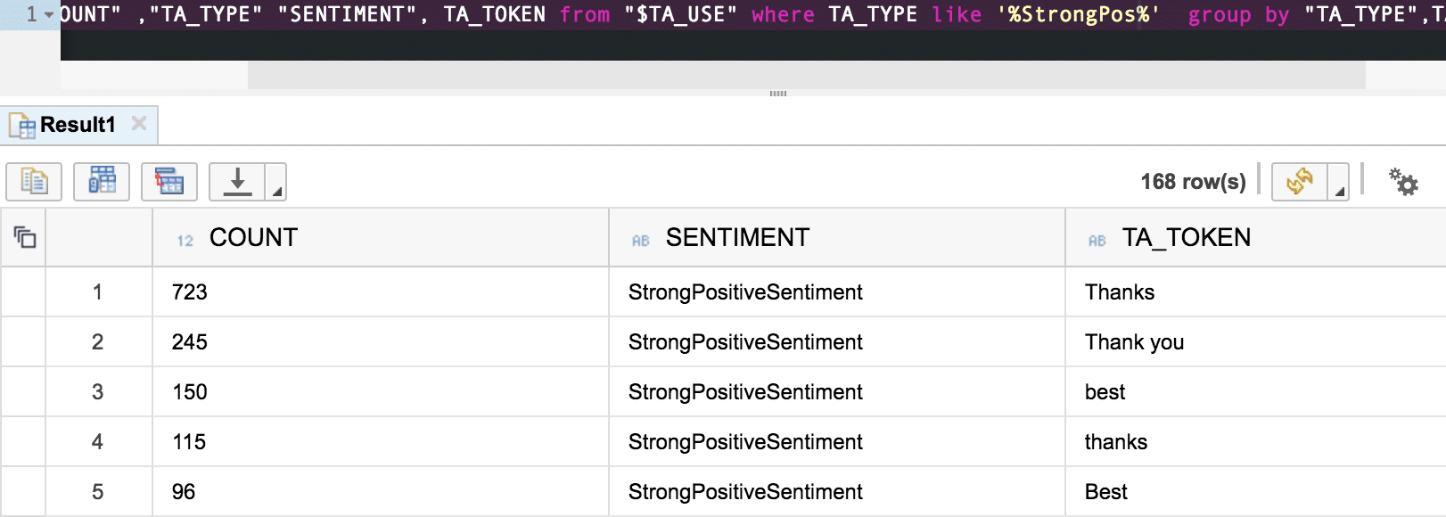This screenshot has height=517, width=1446.
Task: Click the 'Thank you' token cell
Action: [x=1134, y=342]
